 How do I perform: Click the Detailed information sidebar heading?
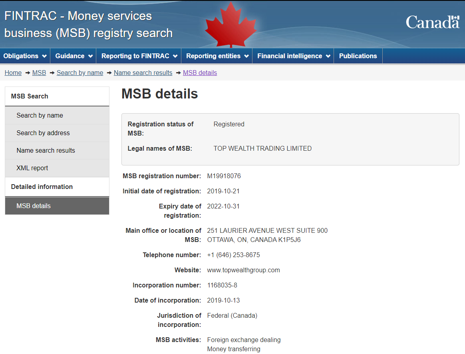click(x=57, y=187)
